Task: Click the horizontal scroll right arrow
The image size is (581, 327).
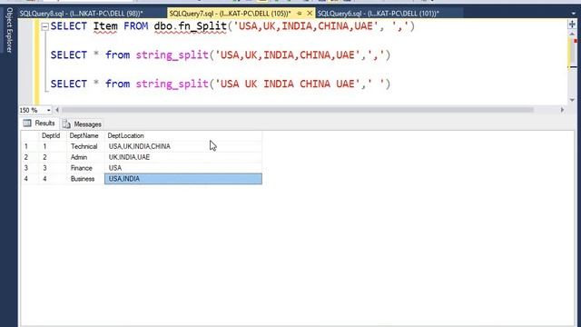Action: tap(563, 110)
